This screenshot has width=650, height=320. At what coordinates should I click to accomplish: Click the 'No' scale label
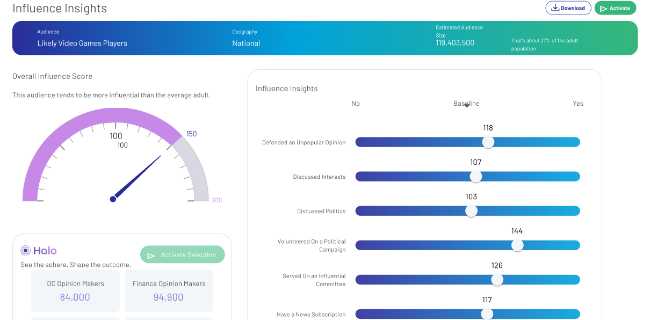coord(356,104)
